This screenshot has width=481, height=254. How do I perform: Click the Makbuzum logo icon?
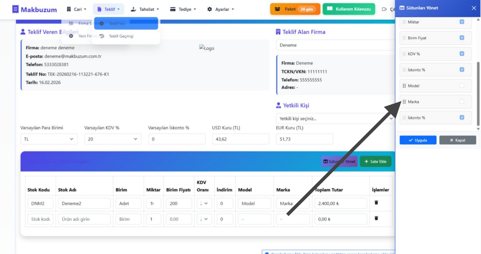coord(15,9)
